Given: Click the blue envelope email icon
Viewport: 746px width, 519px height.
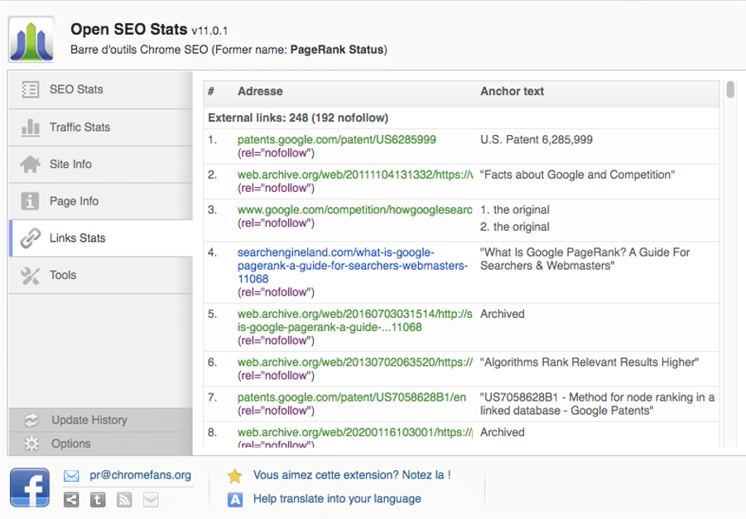Looking at the screenshot, I should (71, 475).
